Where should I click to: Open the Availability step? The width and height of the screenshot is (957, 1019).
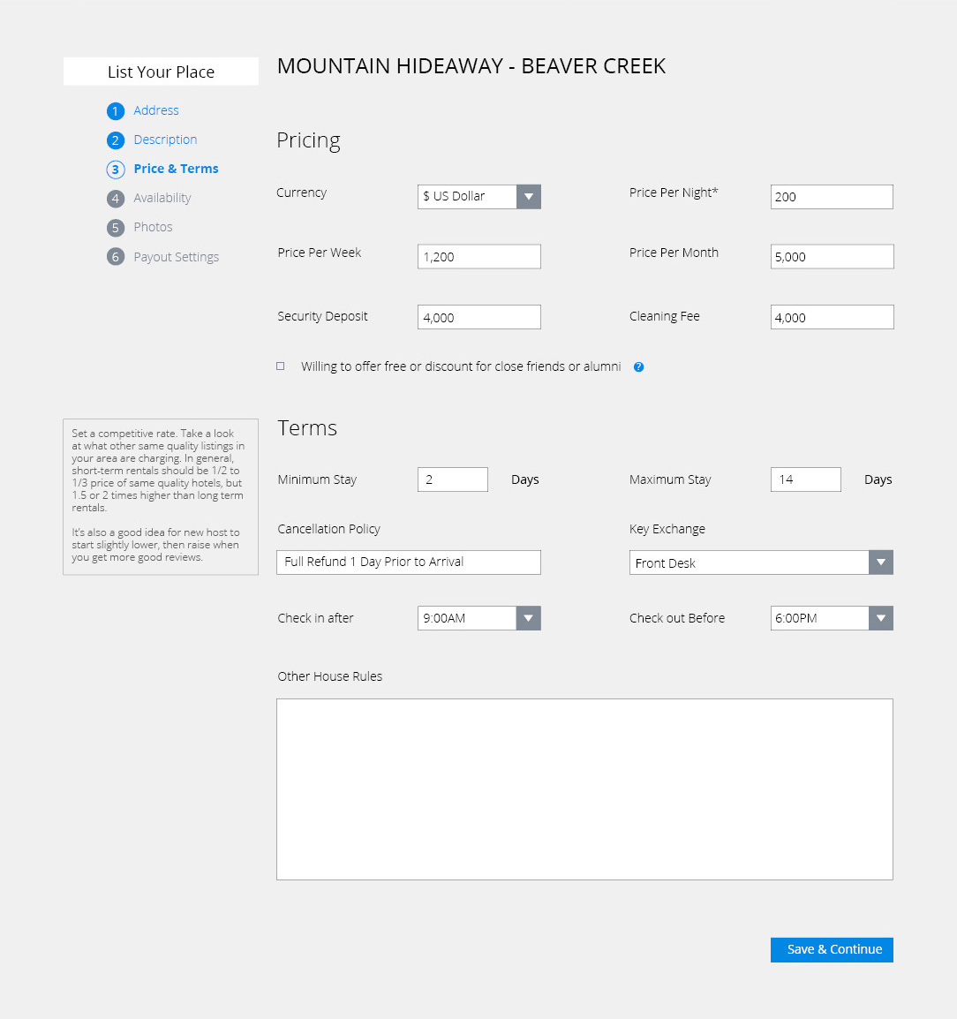(x=162, y=198)
